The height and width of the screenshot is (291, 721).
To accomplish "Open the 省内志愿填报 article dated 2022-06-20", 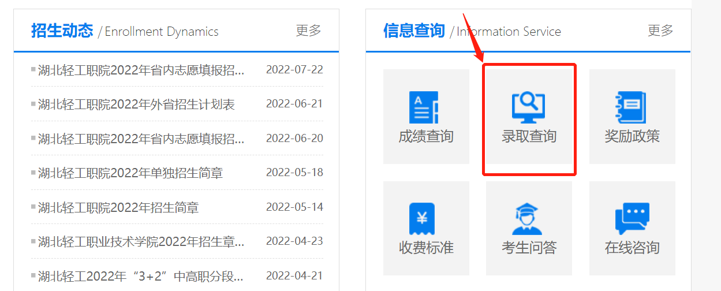I will [x=141, y=139].
